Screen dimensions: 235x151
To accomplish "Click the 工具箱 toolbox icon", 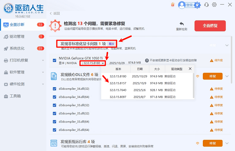I will 6,96.
